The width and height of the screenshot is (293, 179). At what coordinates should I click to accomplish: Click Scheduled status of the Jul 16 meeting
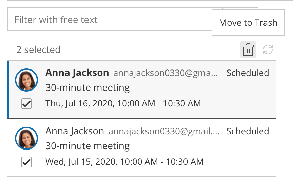pyautogui.click(x=248, y=73)
